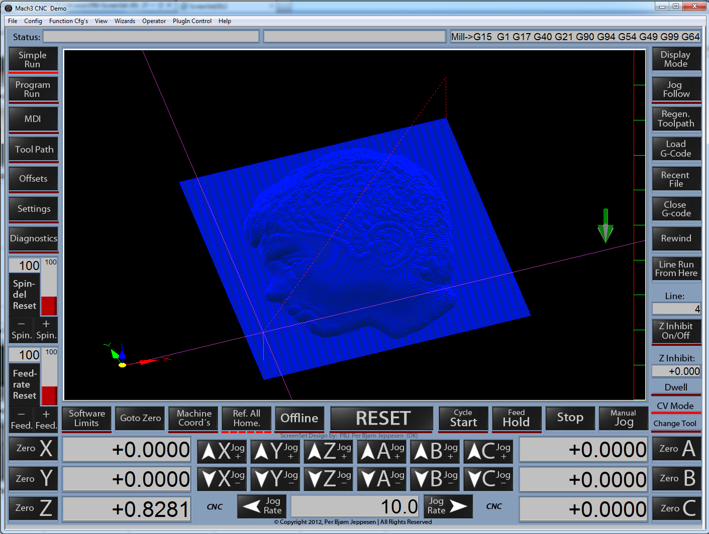Image resolution: width=709 pixels, height=534 pixels.
Task: Open the View menu
Action: click(101, 21)
